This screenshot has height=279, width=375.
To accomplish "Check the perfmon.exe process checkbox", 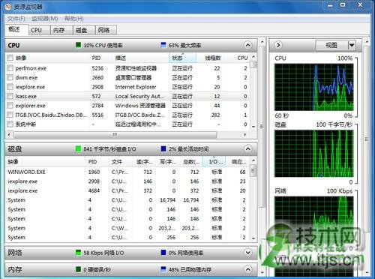I will click(10, 68).
